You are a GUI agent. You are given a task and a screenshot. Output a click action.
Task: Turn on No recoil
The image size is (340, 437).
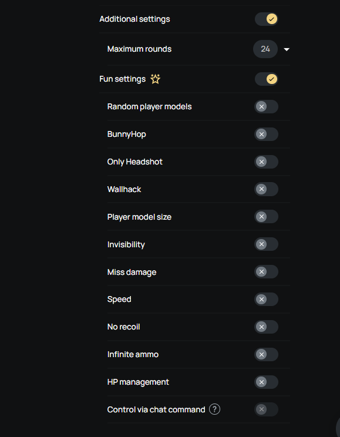pyautogui.click(x=266, y=327)
